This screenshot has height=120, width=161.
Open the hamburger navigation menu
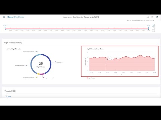click(x=4, y=17)
